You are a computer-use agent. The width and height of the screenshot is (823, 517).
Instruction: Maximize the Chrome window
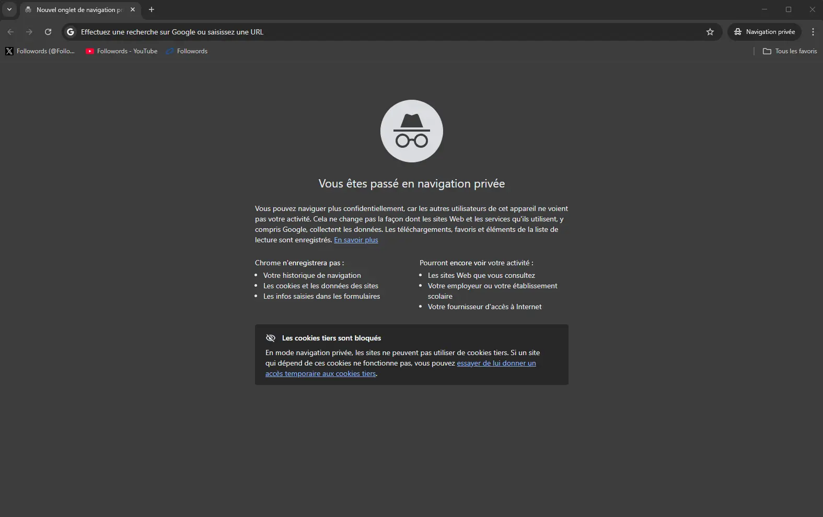pos(789,9)
